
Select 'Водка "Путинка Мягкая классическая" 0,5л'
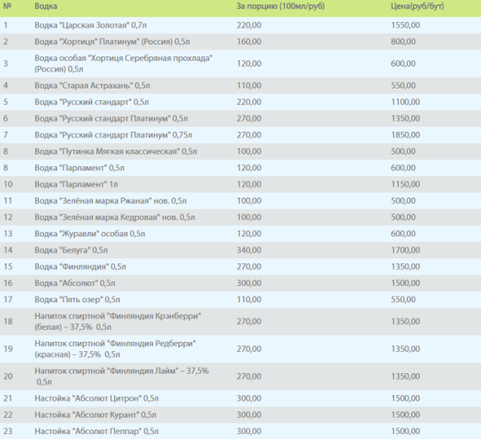[116, 151]
